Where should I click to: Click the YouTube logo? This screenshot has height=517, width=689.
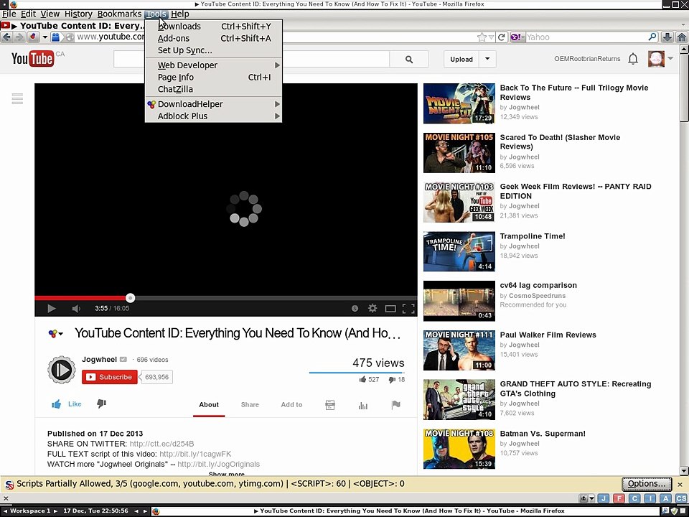tap(33, 58)
